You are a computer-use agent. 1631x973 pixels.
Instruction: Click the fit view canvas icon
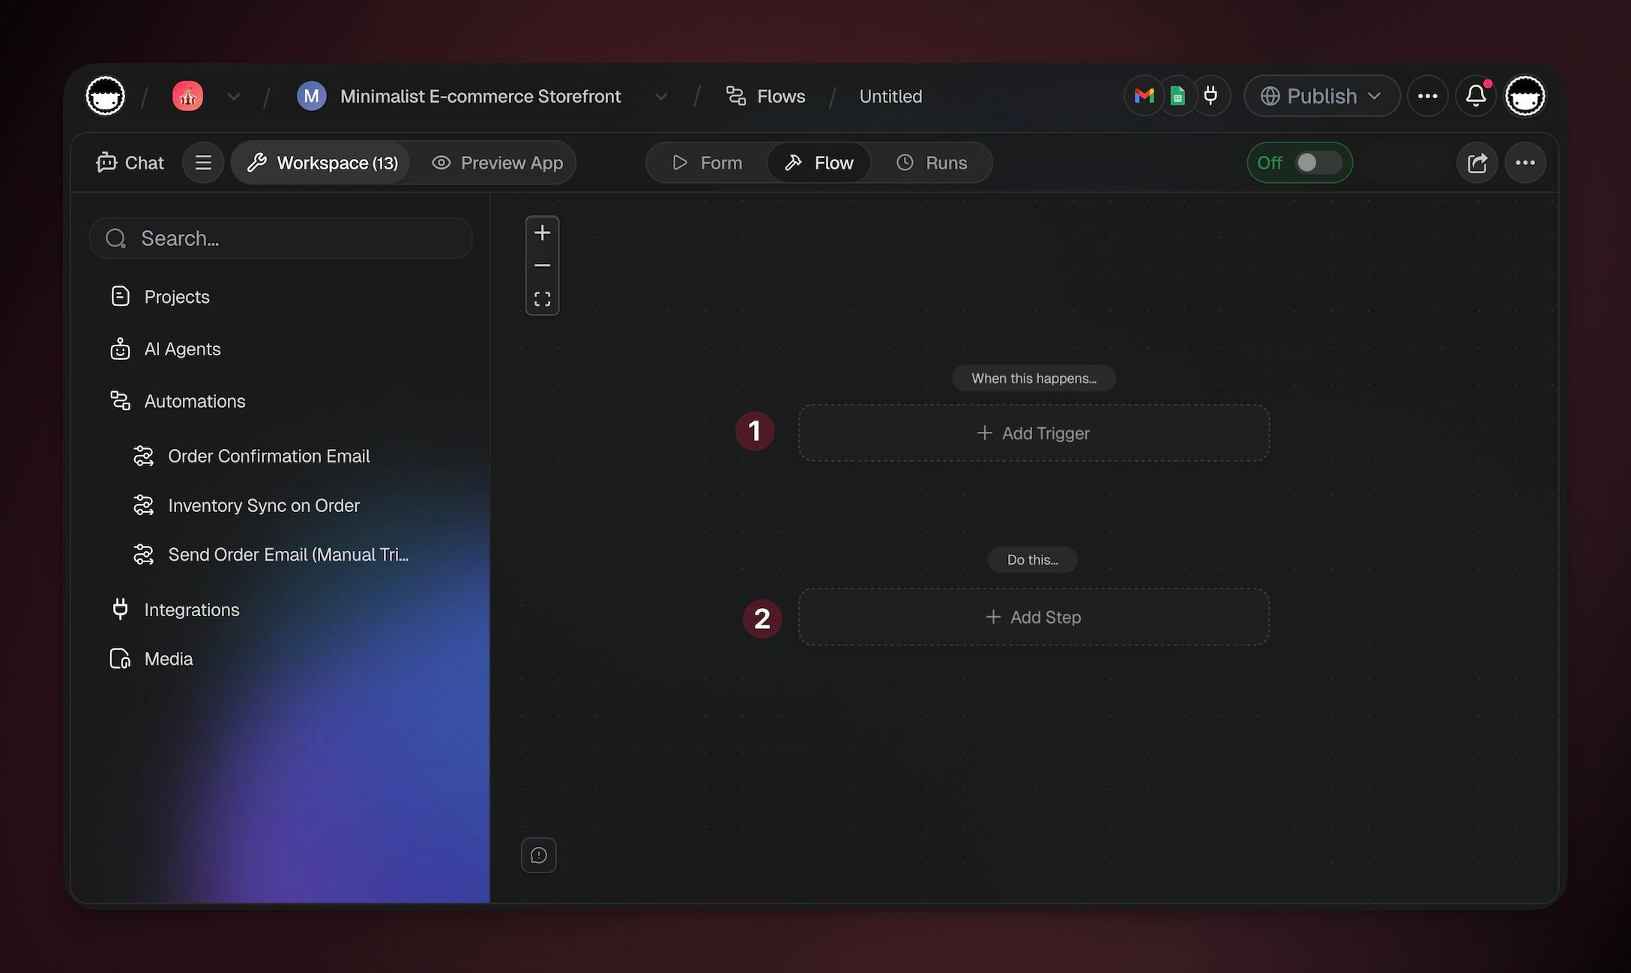click(x=542, y=299)
